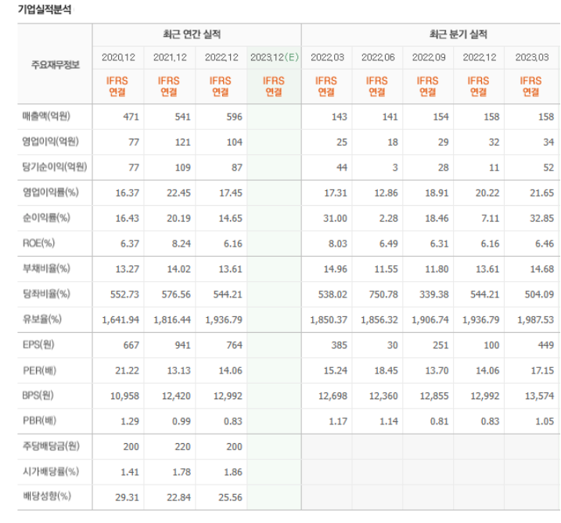The height and width of the screenshot is (523, 561).
Task: Click dividend per share value 220
Action: (x=182, y=447)
